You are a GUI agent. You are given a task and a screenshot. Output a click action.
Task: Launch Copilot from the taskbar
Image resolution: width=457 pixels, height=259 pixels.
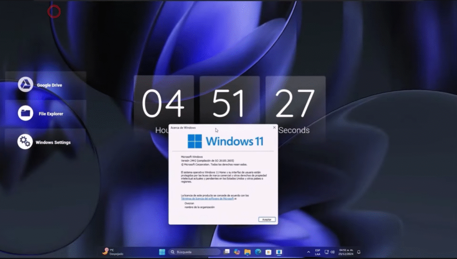tap(237, 252)
